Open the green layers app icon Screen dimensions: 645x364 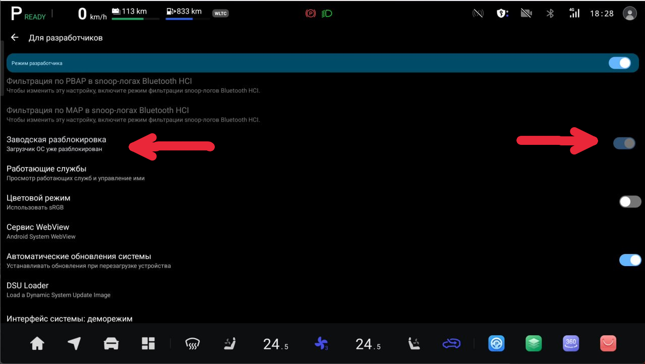click(534, 344)
